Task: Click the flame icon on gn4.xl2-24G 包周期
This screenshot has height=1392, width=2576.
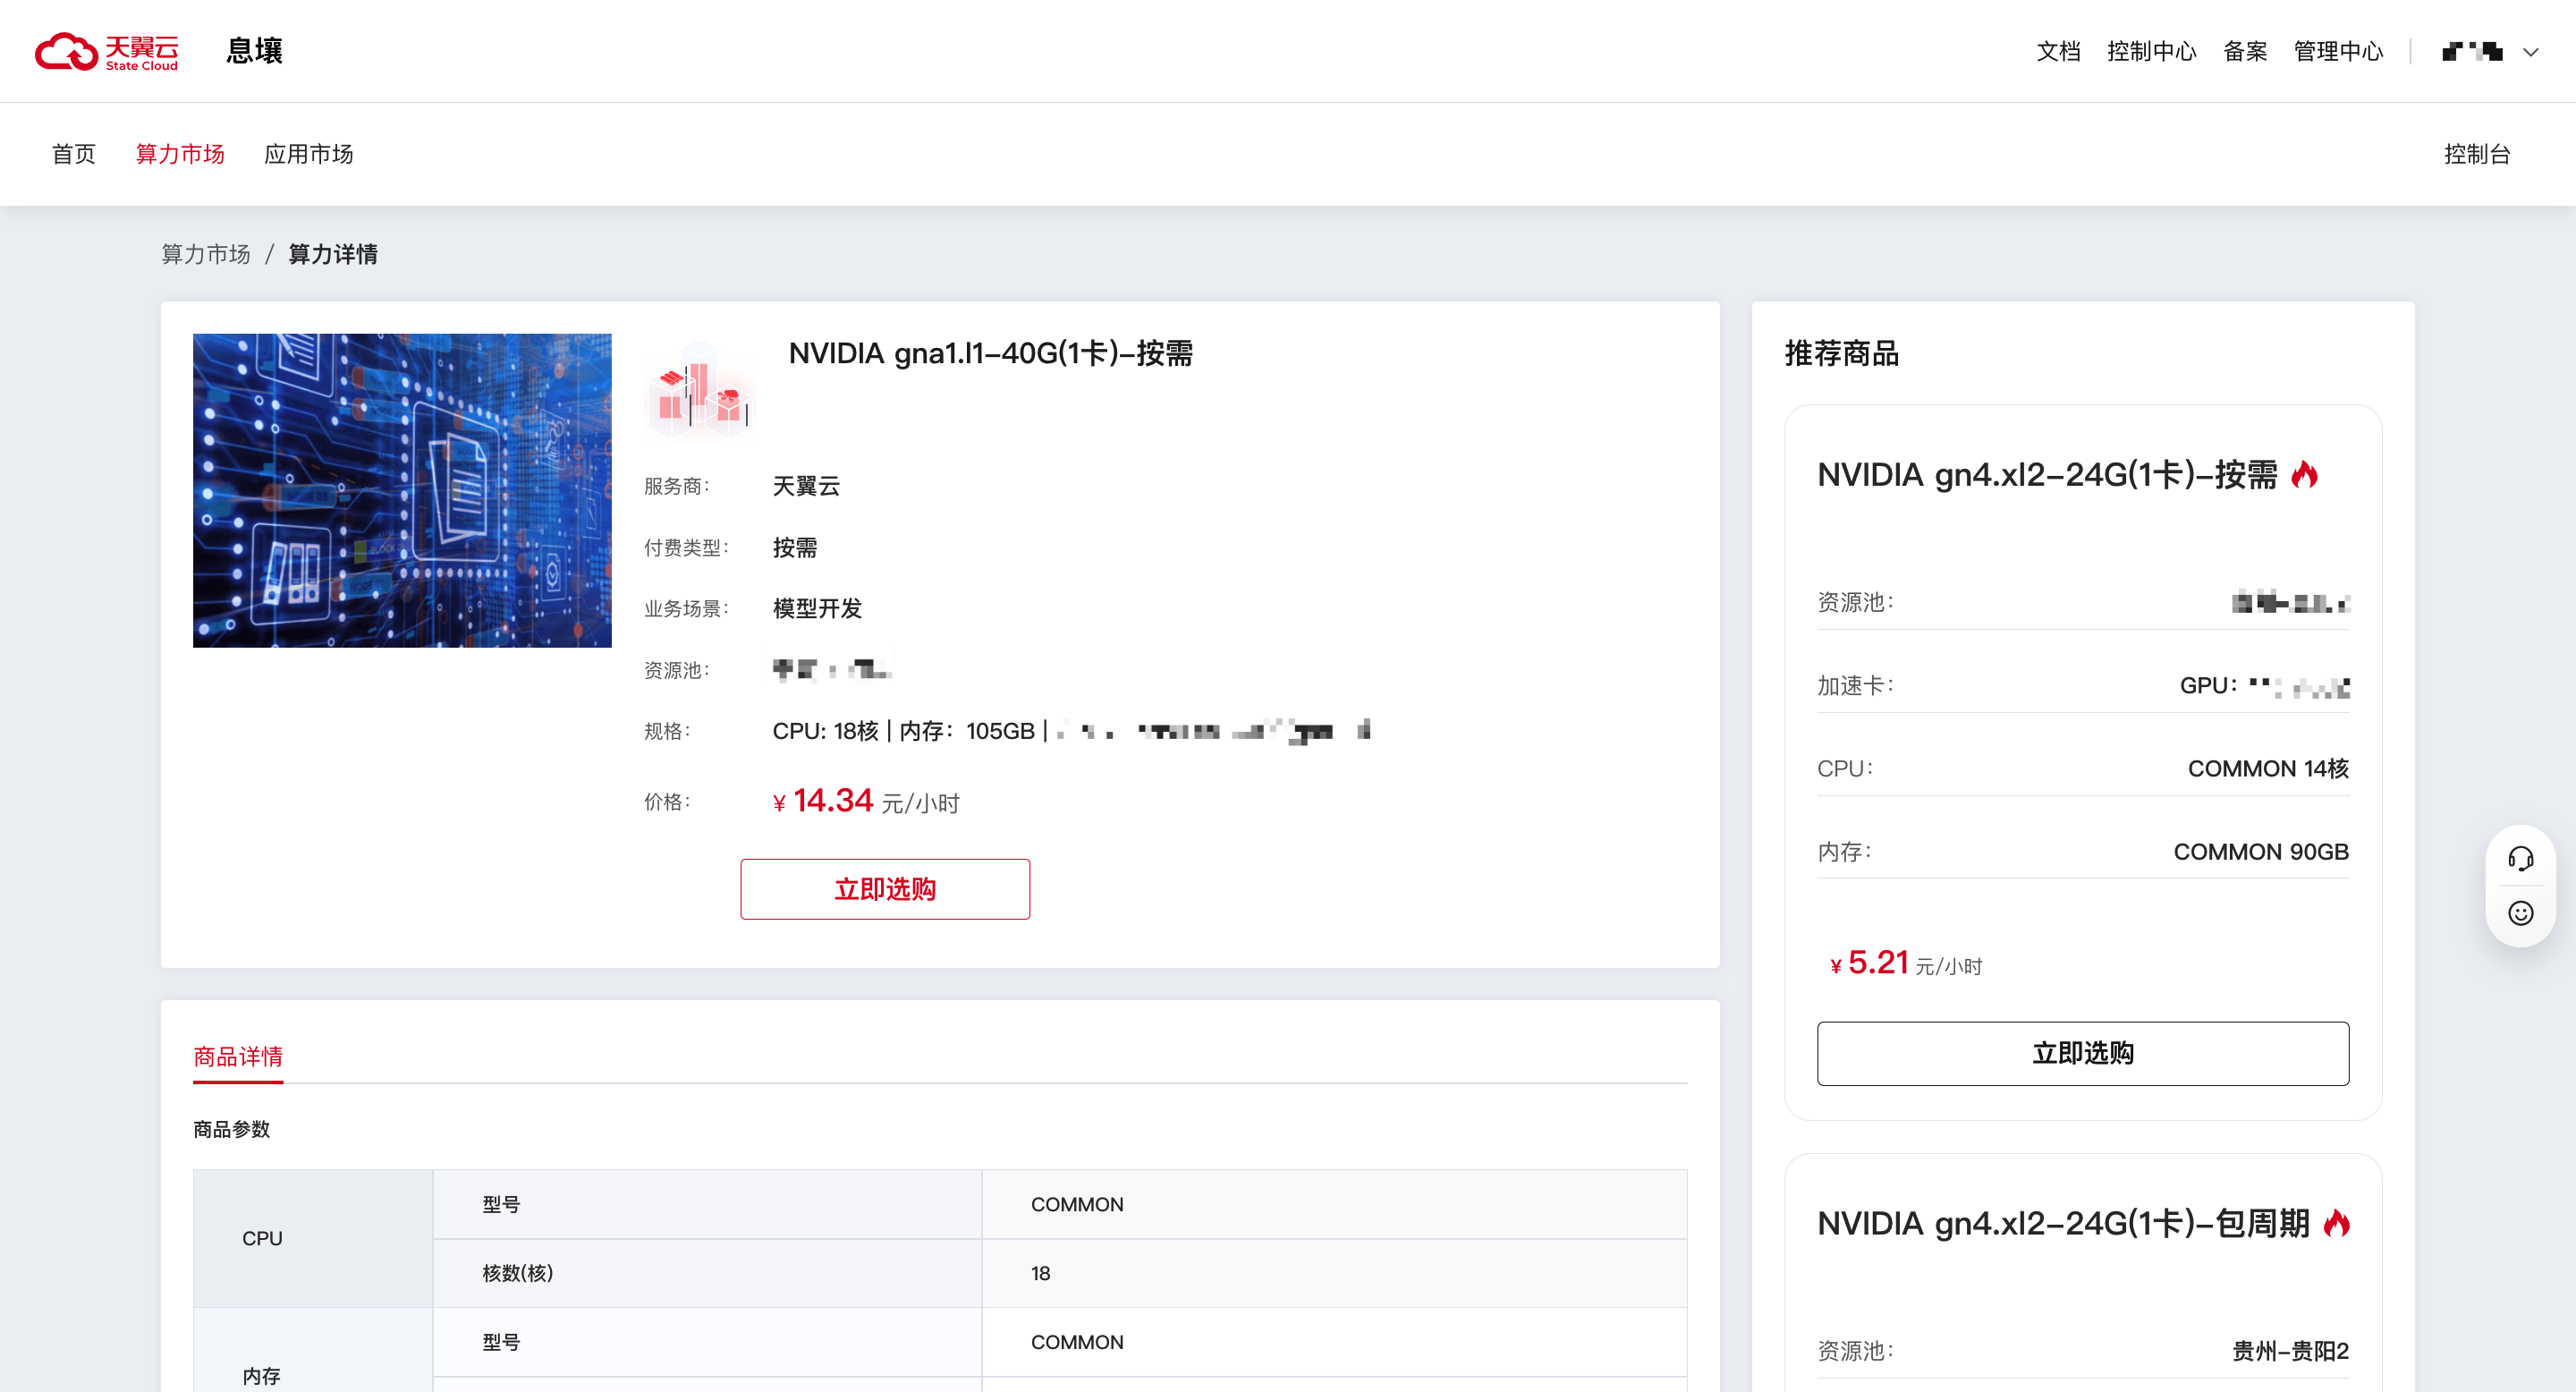Action: (2337, 1223)
